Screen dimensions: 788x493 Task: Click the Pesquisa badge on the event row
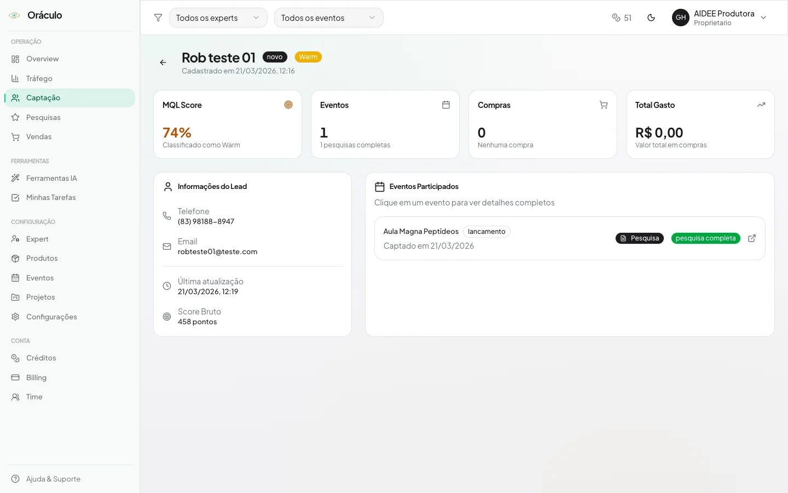pyautogui.click(x=640, y=238)
